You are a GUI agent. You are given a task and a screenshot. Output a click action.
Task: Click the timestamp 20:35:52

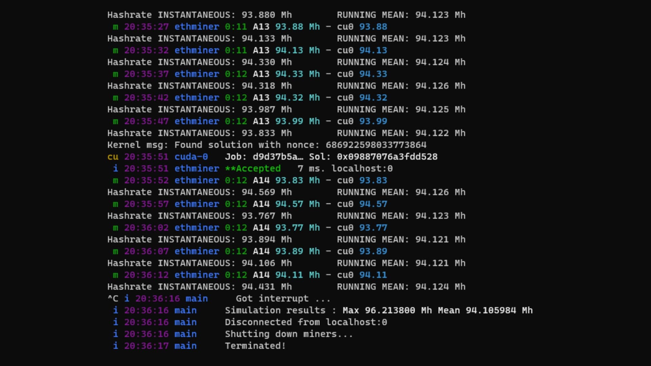pyautogui.click(x=146, y=181)
